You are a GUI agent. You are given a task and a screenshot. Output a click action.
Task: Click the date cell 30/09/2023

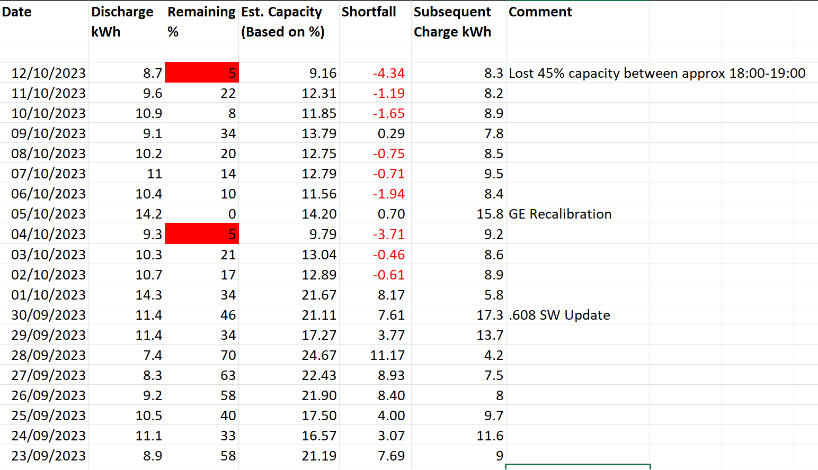pos(45,315)
